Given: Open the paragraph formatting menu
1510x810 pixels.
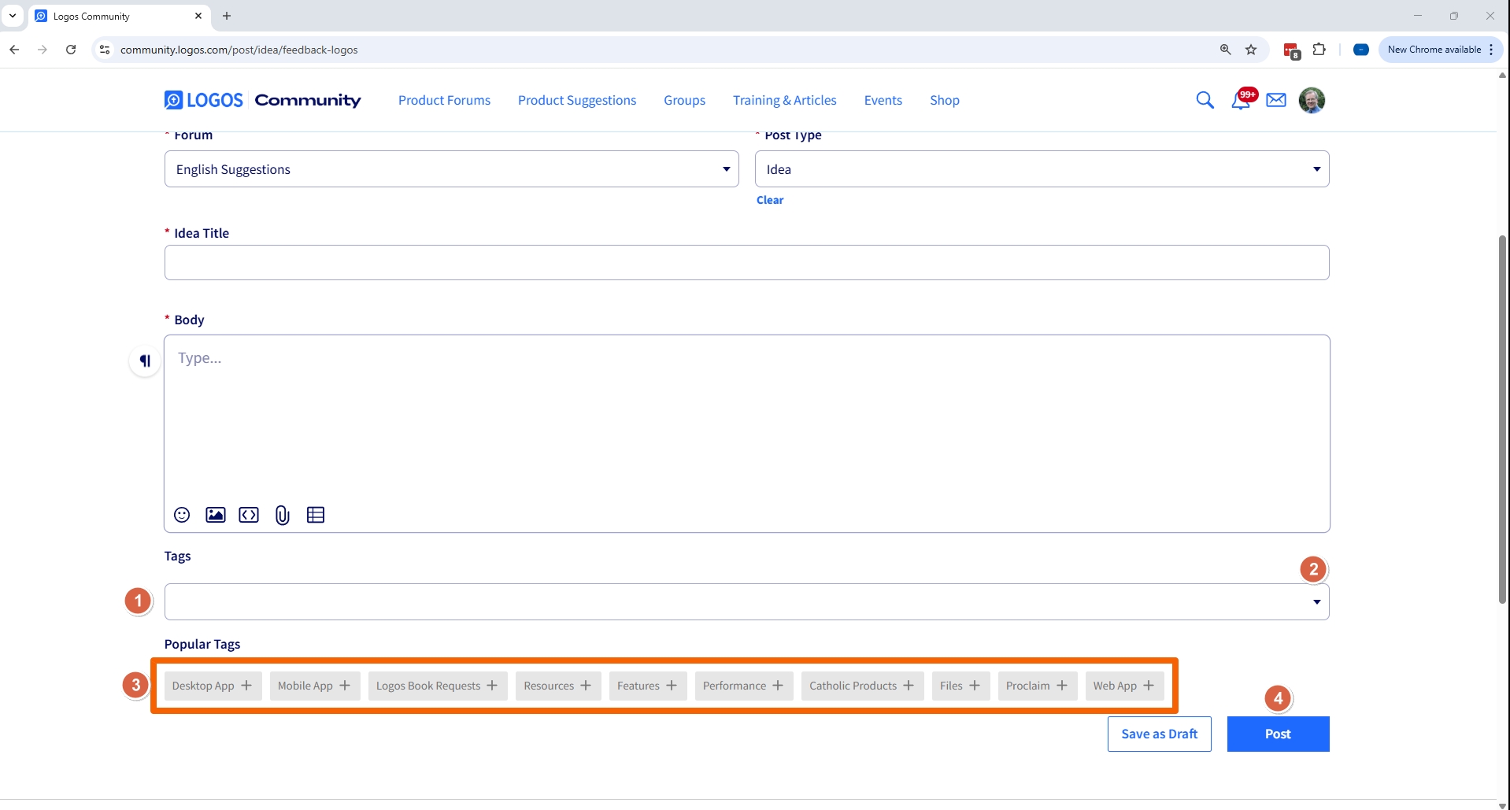Looking at the screenshot, I should (x=145, y=361).
